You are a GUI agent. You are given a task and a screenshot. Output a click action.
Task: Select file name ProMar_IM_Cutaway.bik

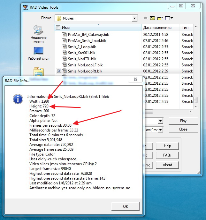point(88,35)
